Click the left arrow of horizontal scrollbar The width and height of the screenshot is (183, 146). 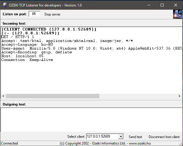click(x=3, y=96)
